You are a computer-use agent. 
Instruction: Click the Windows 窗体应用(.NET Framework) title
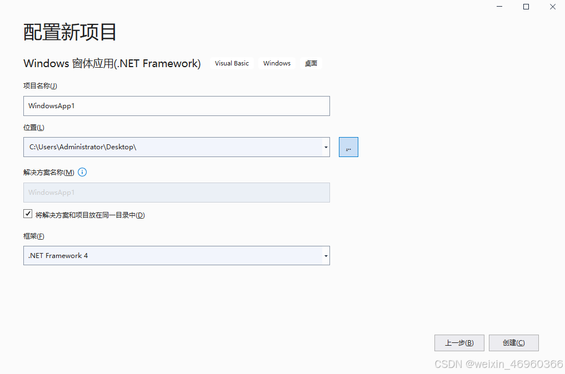(112, 63)
